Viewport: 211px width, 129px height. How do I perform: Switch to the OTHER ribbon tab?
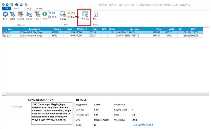[x=39, y=8]
